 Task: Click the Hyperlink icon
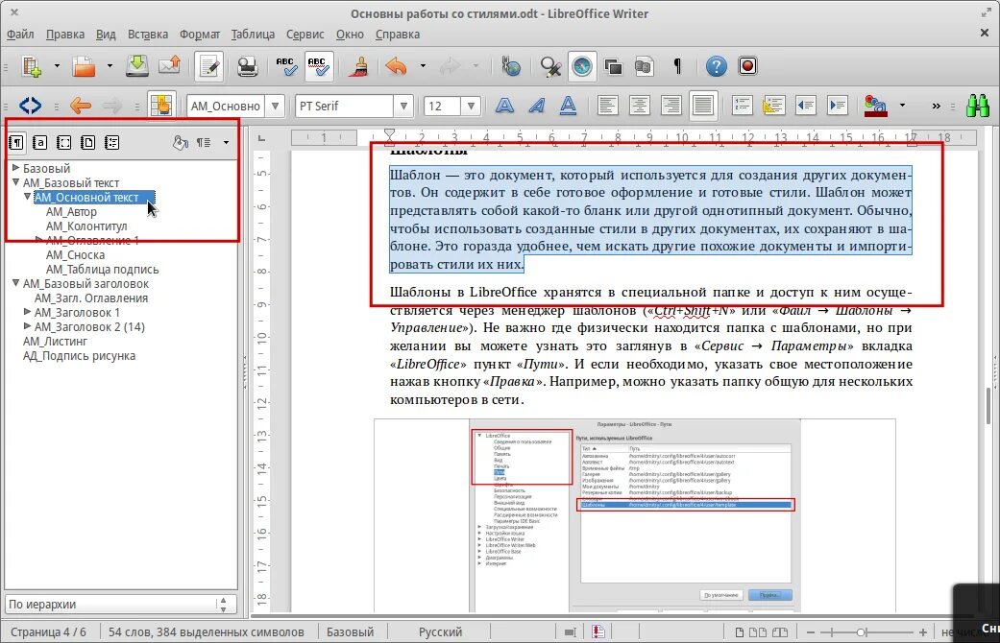(511, 66)
